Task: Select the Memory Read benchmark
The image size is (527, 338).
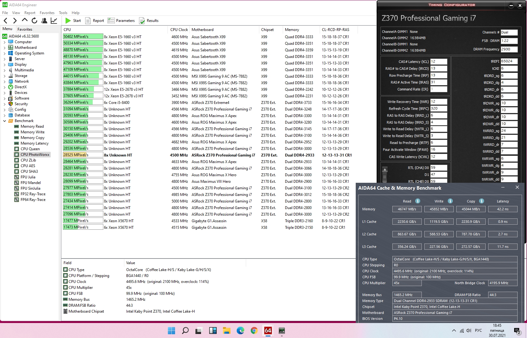Action: 32,126
